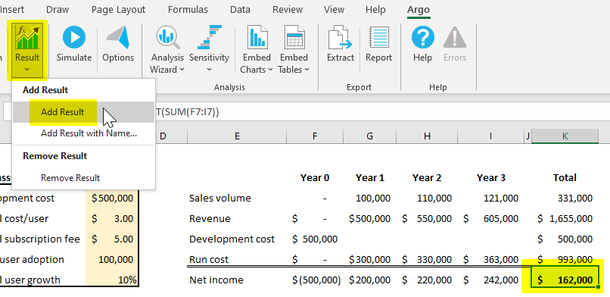The height and width of the screenshot is (297, 610).
Task: Open the Report icon
Action: tap(378, 38)
